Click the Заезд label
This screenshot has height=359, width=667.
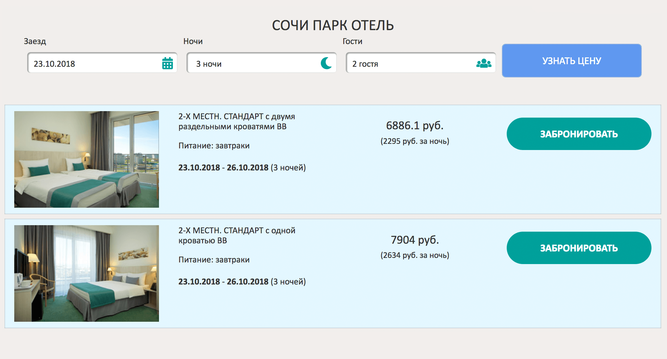coord(35,41)
